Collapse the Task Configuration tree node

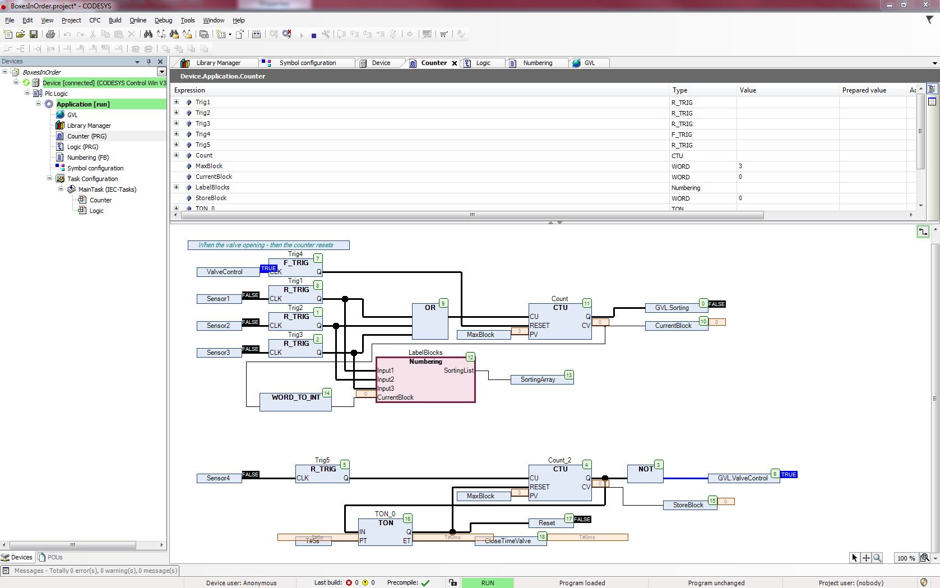49,178
